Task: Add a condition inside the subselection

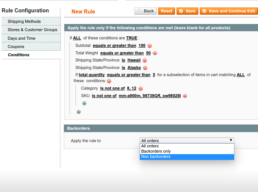Action: point(84,103)
